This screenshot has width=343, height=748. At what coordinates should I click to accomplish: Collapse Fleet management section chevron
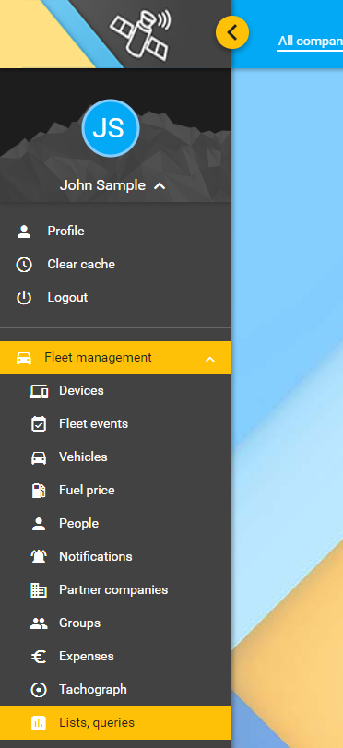tap(210, 359)
